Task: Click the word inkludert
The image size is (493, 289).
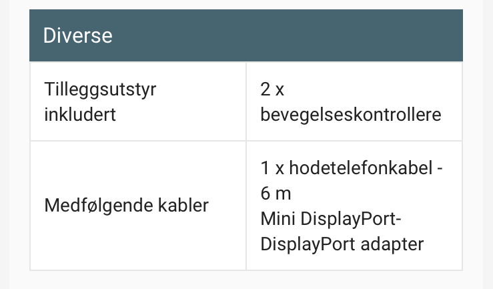Action: pyautogui.click(x=80, y=115)
